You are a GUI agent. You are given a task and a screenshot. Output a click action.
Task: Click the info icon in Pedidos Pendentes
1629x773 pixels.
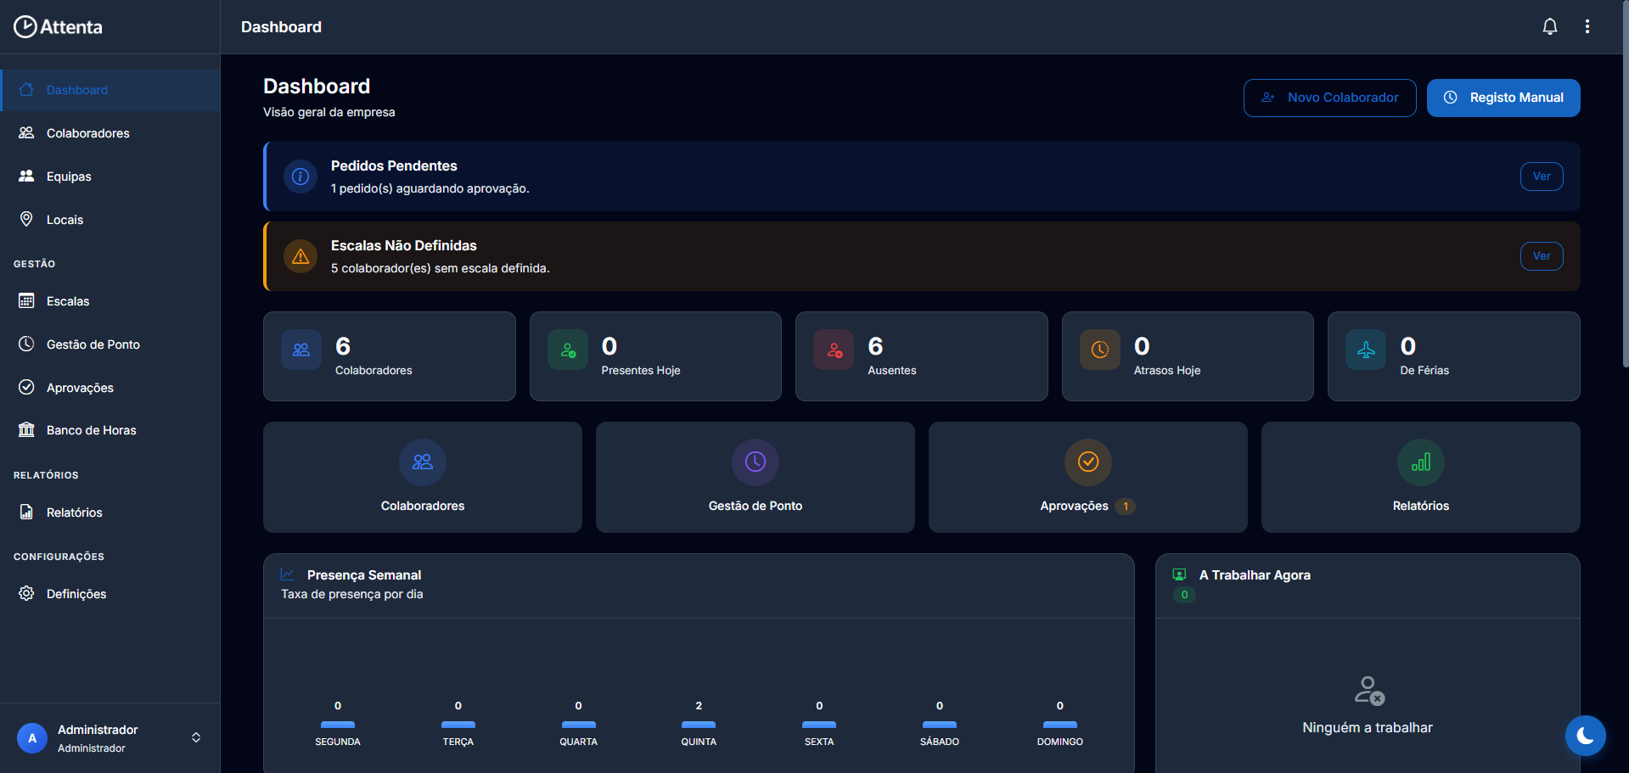pos(301,176)
